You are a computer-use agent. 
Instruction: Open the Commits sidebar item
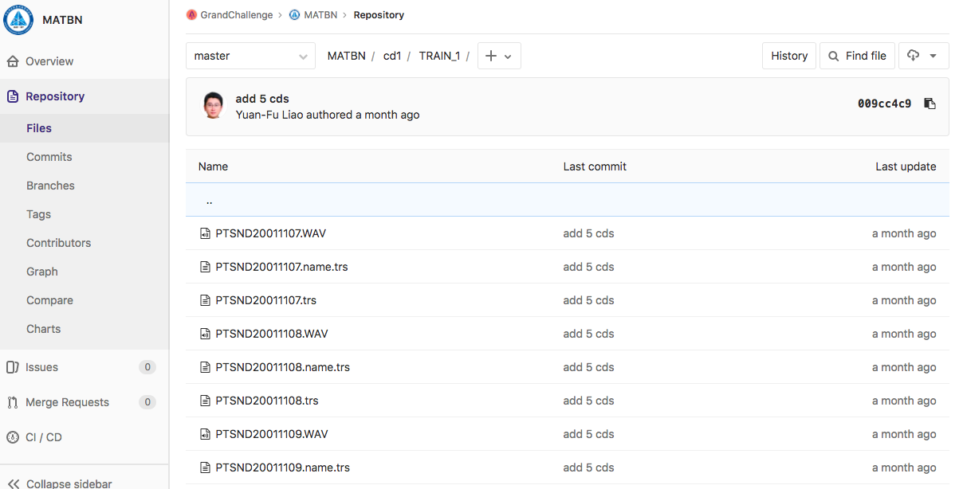tap(49, 157)
